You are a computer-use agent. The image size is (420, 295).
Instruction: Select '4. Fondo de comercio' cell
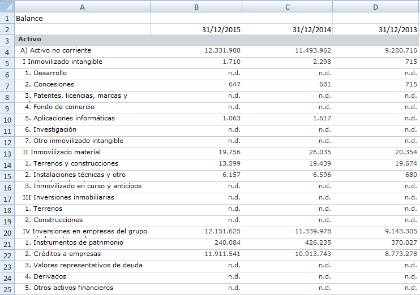(82, 108)
